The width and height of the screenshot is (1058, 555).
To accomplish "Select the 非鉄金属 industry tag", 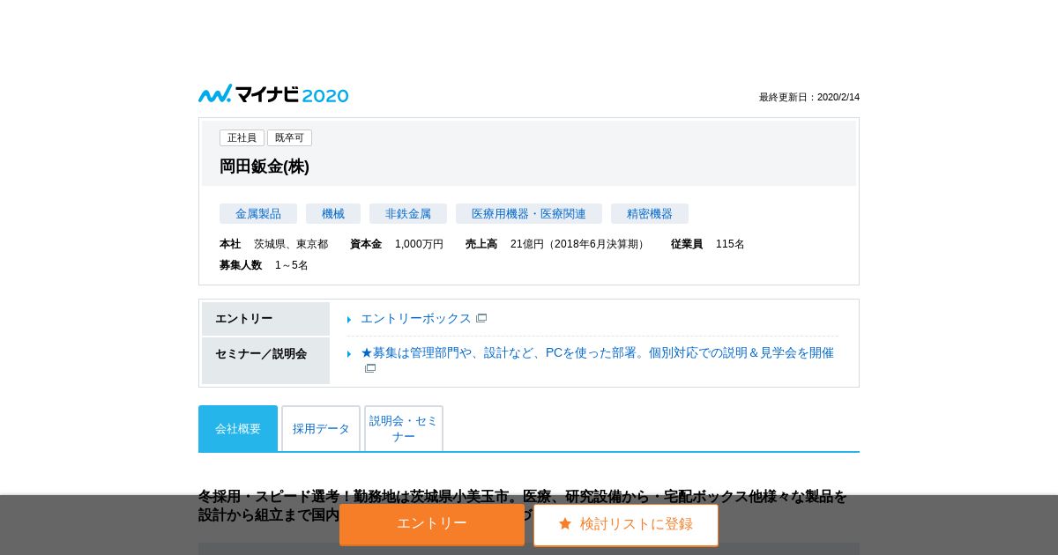I will pos(408,213).
